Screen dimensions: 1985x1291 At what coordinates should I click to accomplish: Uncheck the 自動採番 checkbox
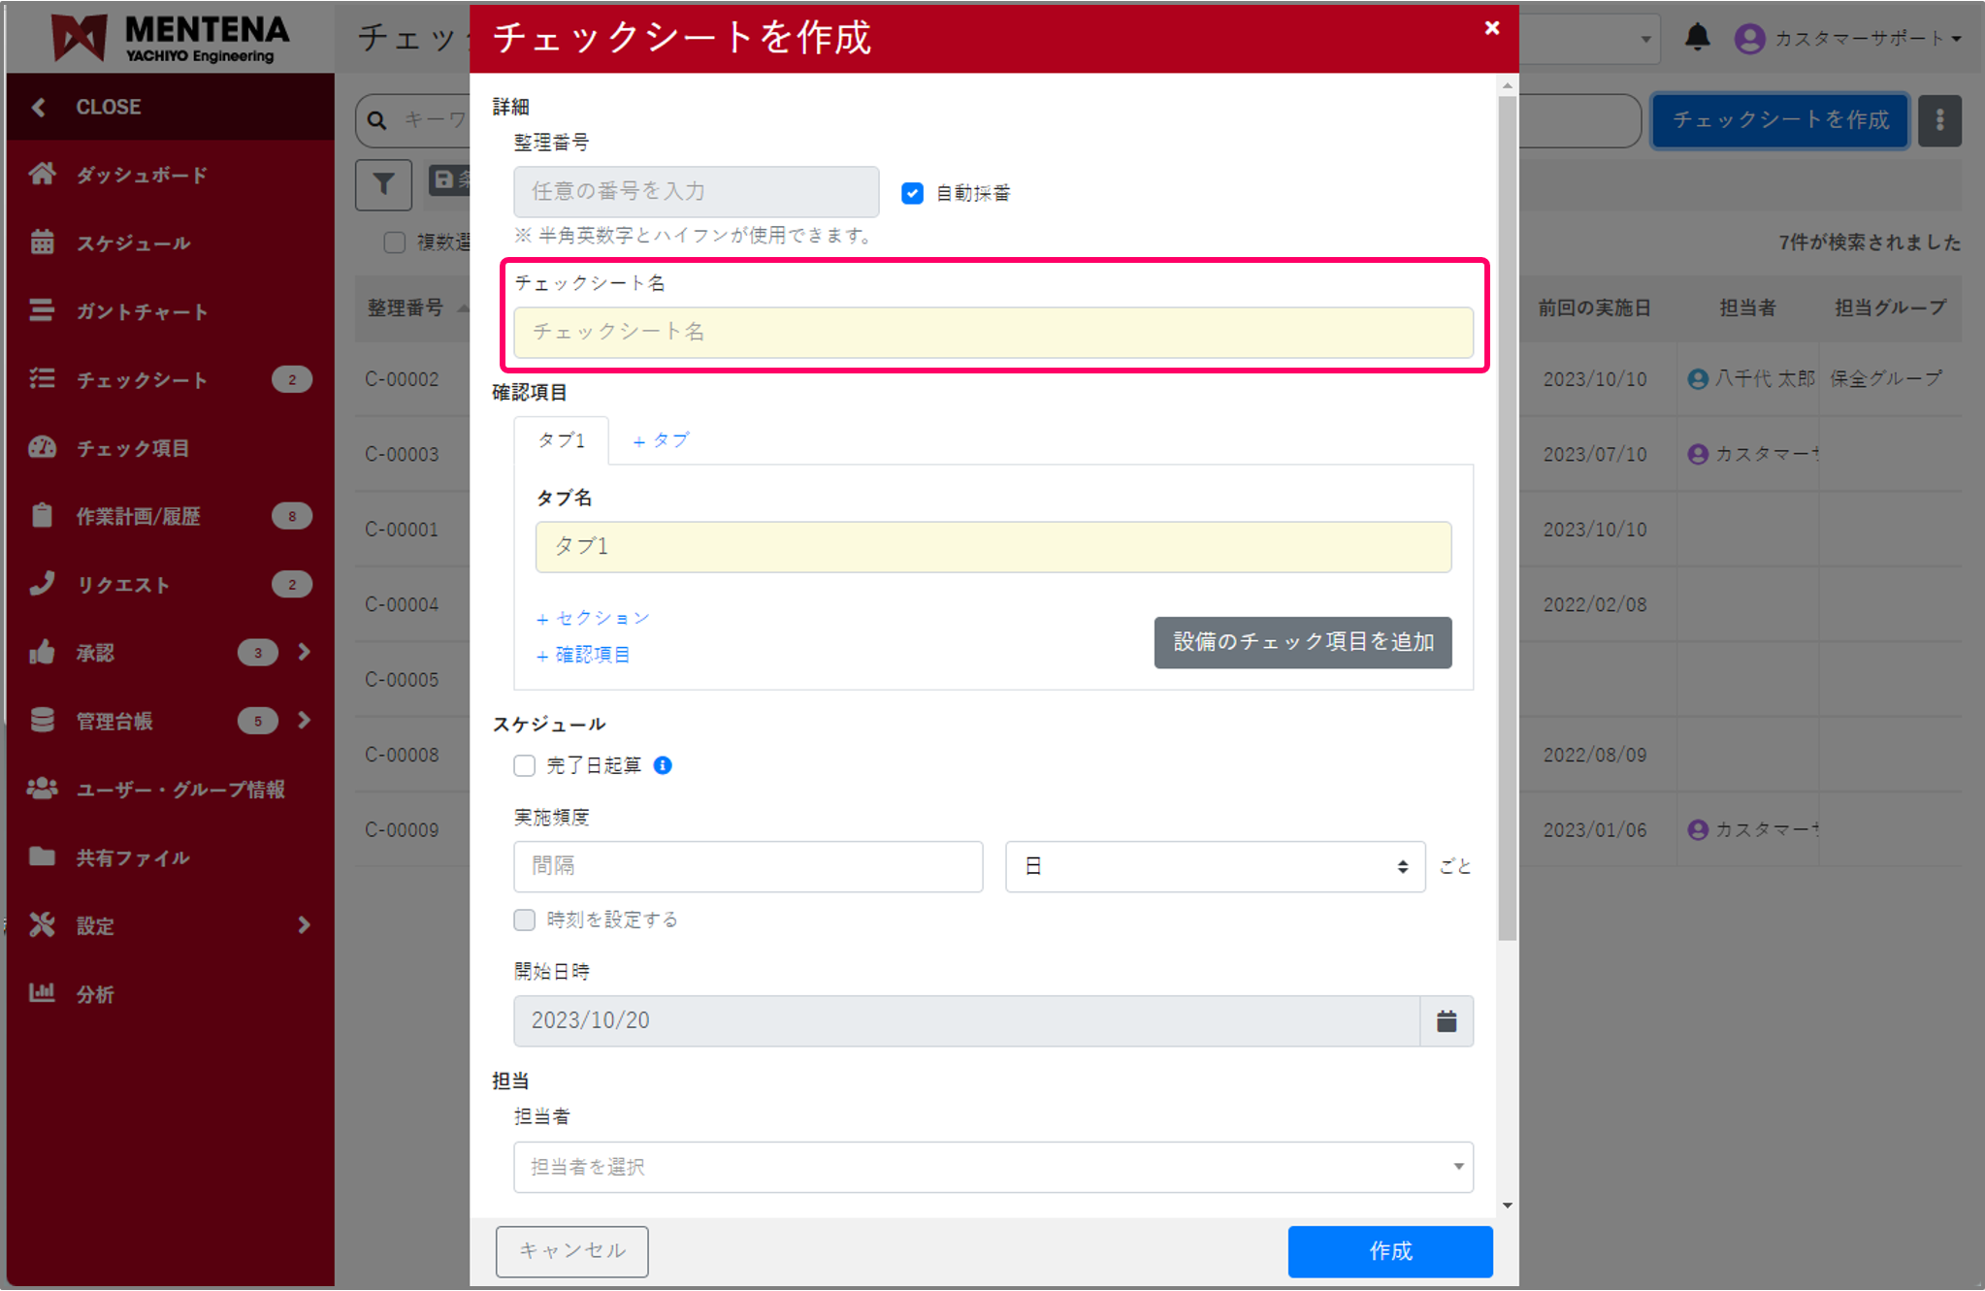click(x=911, y=193)
